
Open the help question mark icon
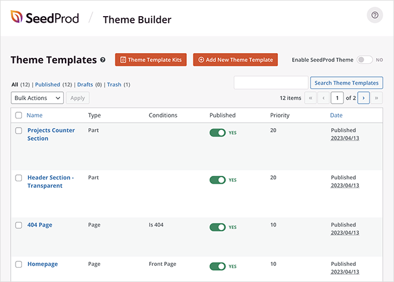point(375,16)
